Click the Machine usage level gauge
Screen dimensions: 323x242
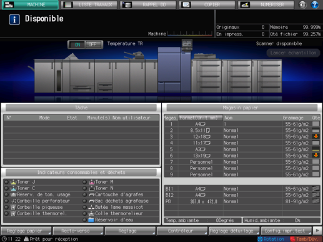tap(190, 34)
